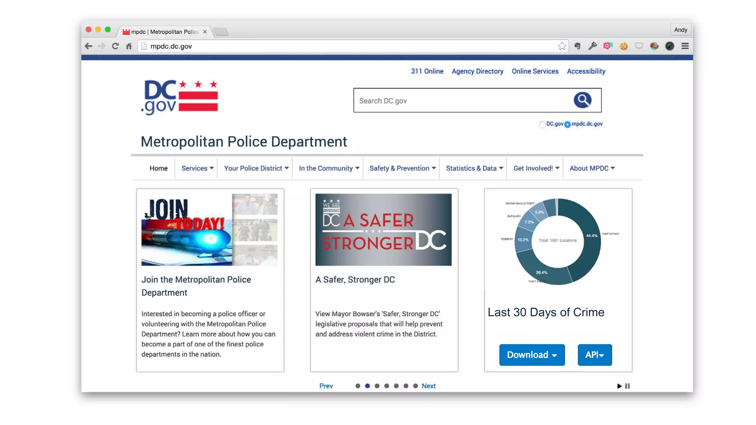This screenshot has width=756, height=425.
Task: Select the mpdc.dc.gov search radio button
Action: tap(567, 124)
